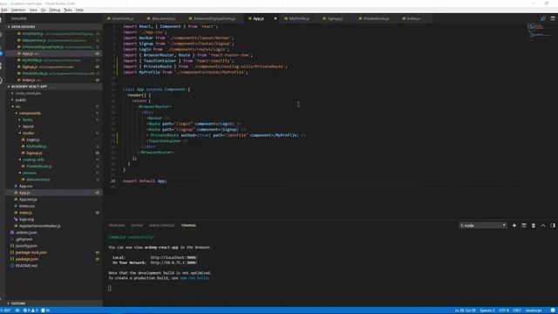Expand the public folder
The width and height of the screenshot is (558, 314).
click(21, 100)
